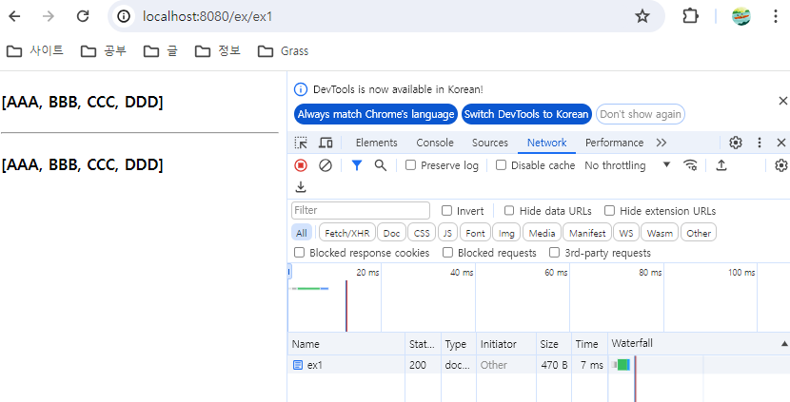
Task: Filter requests by Fetch/XHR
Action: pyautogui.click(x=347, y=233)
